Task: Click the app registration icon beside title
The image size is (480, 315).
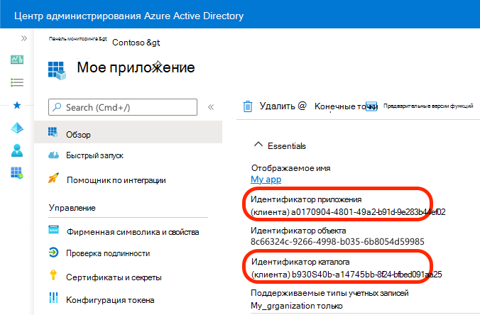Action: coord(57,71)
